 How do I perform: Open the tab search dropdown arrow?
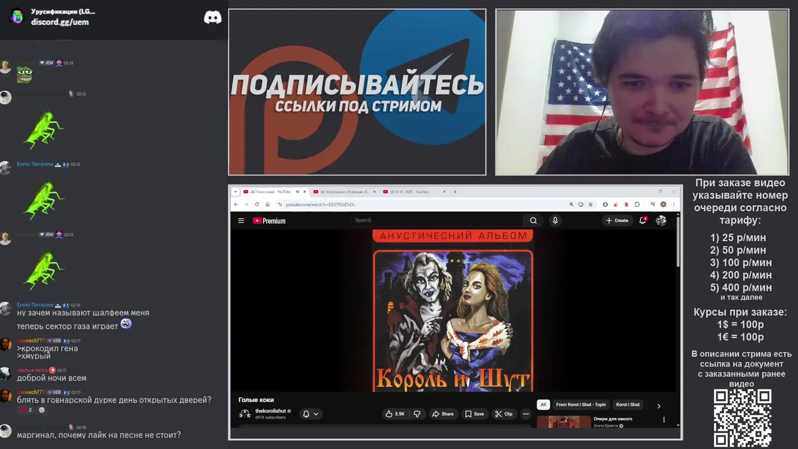(236, 191)
